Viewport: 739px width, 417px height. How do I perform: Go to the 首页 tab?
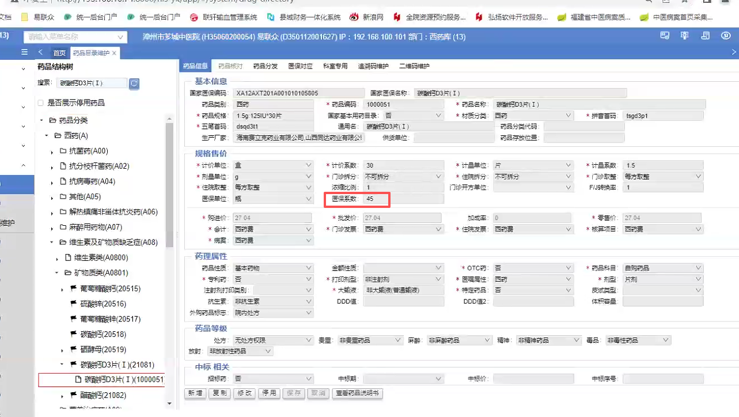[x=59, y=53]
